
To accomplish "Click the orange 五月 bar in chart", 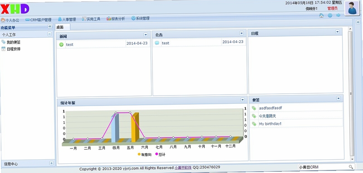I will pyautogui.click(x=135, y=127).
